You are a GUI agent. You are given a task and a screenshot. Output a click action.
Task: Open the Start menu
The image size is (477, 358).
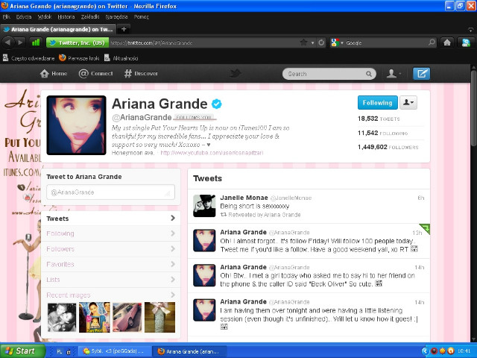[x=22, y=351]
